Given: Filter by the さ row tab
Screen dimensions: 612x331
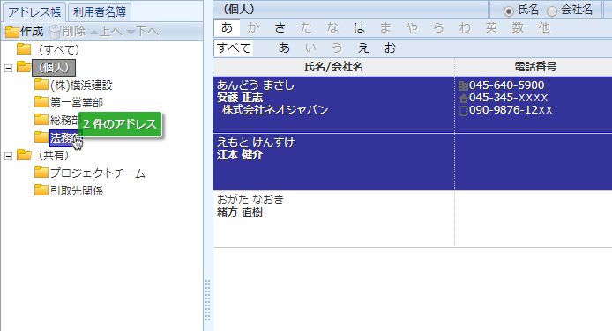Looking at the screenshot, I should [x=280, y=27].
